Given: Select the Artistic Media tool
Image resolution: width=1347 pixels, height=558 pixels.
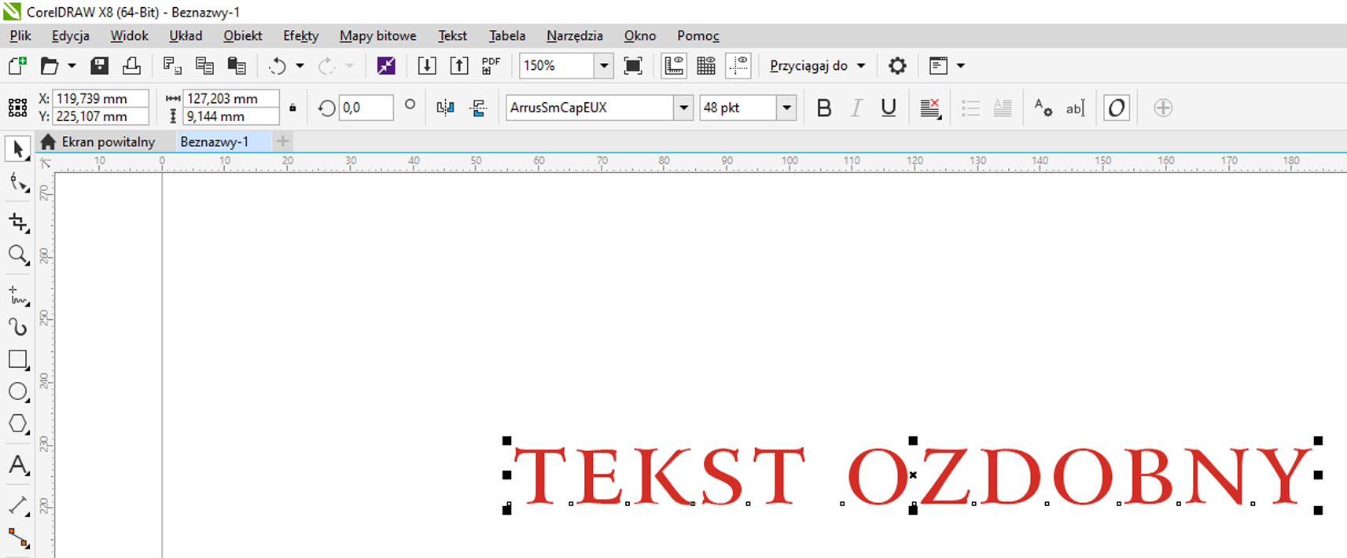Looking at the screenshot, I should click(18, 327).
